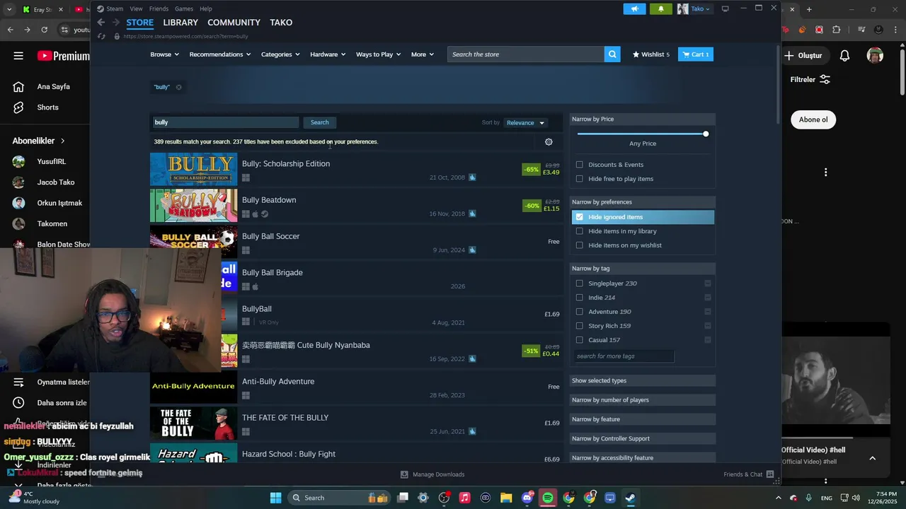Click the store search magnifier button

(612, 54)
